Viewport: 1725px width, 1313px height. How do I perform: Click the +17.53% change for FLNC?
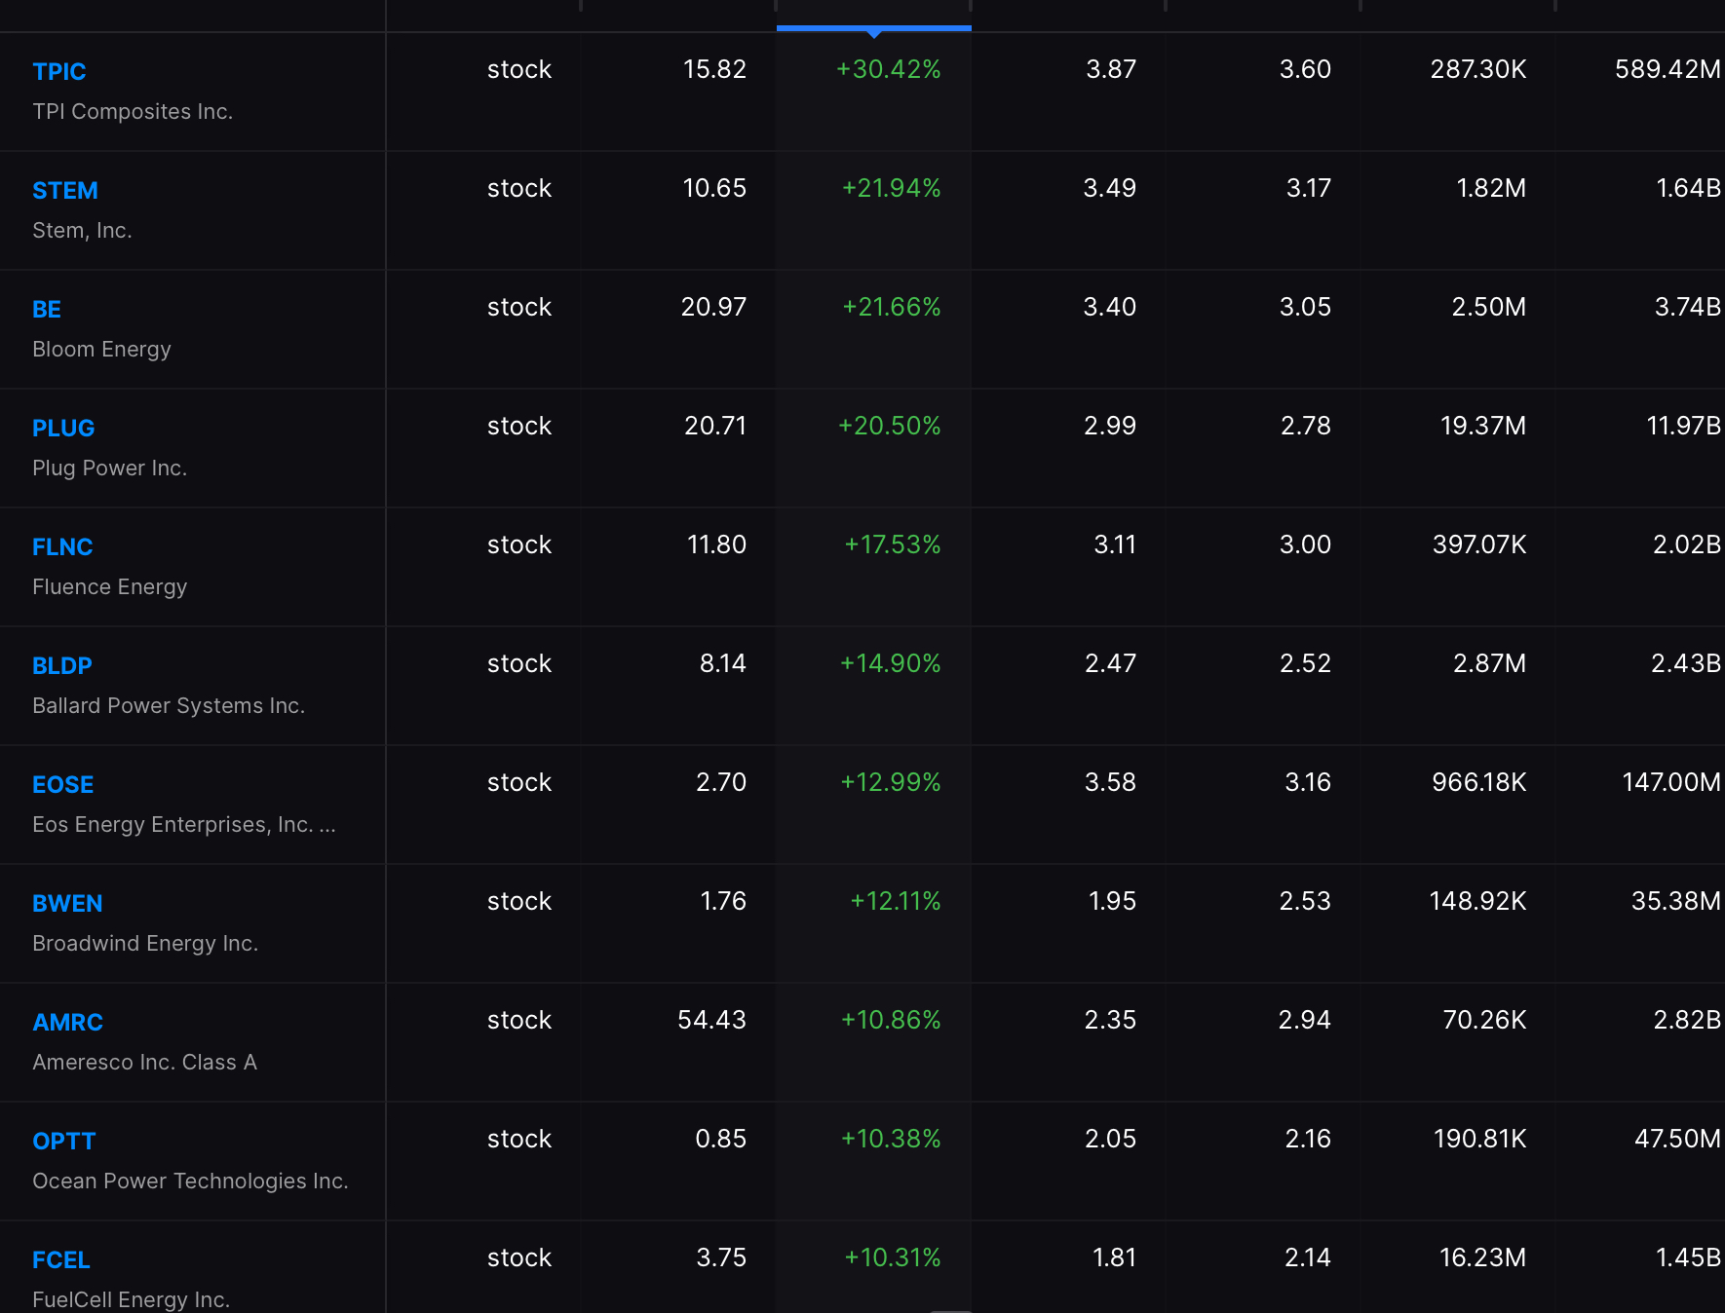(x=892, y=544)
